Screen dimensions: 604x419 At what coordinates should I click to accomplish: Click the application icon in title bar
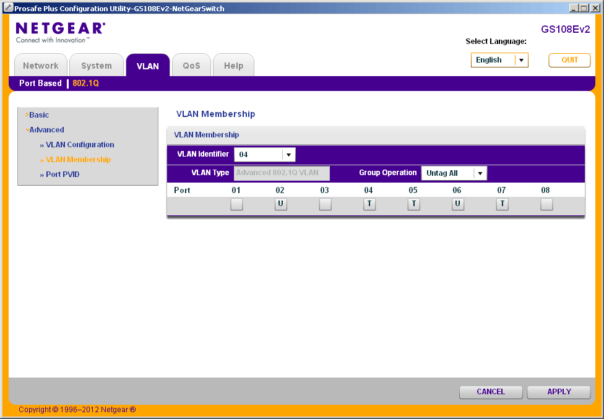7,7
